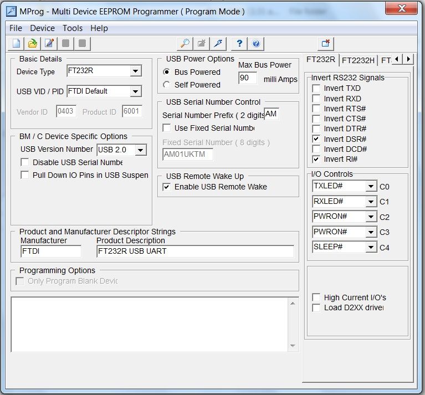Open the Device Type dropdown
The height and width of the screenshot is (395, 425).
135,71
